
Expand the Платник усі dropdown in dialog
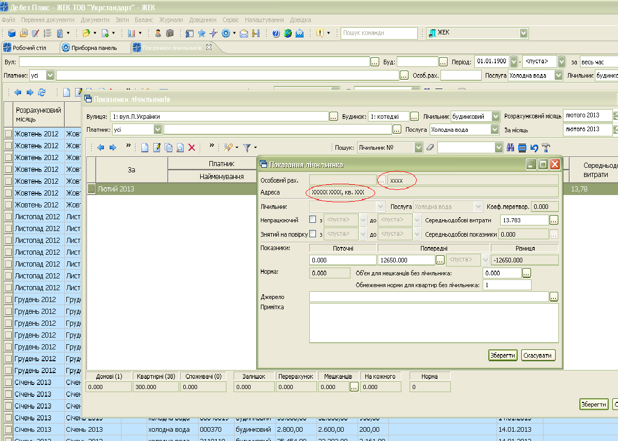[157, 130]
